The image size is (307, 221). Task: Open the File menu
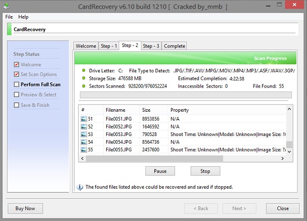pyautogui.click(x=9, y=17)
